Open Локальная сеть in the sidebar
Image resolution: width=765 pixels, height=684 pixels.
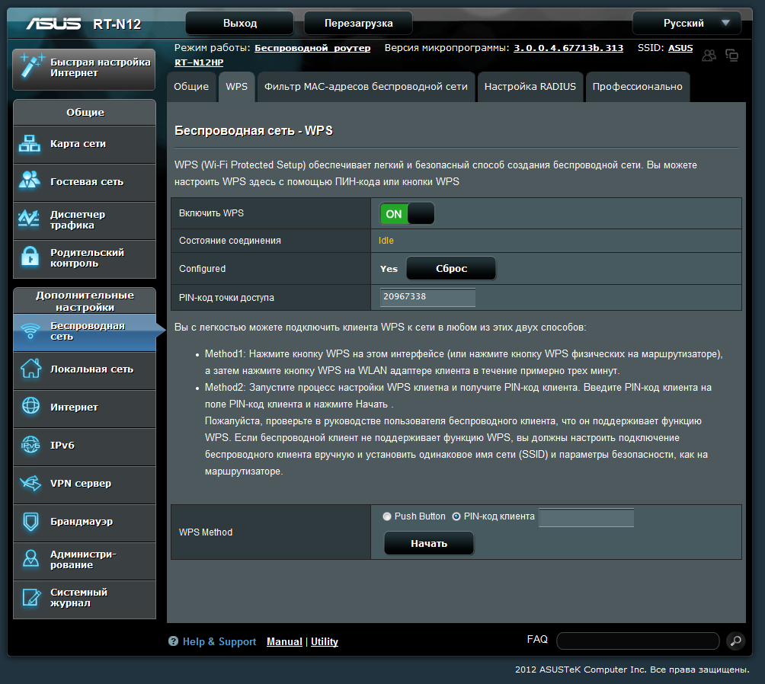coord(85,370)
